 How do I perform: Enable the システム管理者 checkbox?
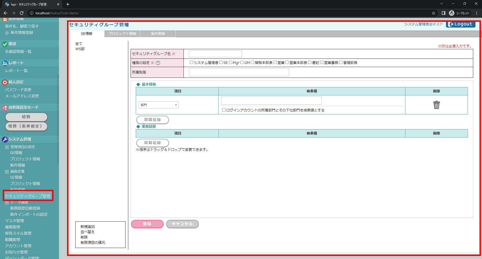point(191,62)
